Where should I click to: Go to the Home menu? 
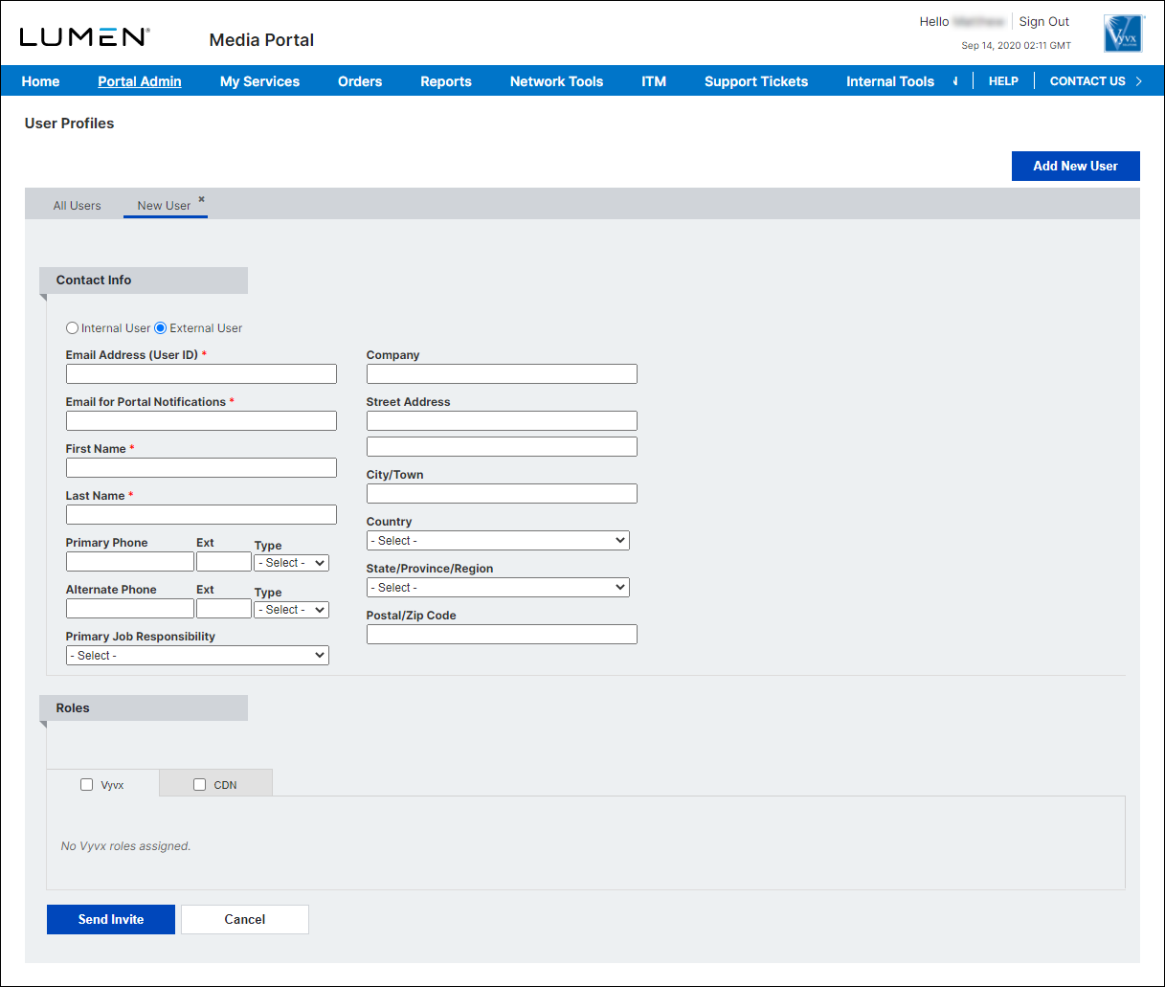point(40,81)
